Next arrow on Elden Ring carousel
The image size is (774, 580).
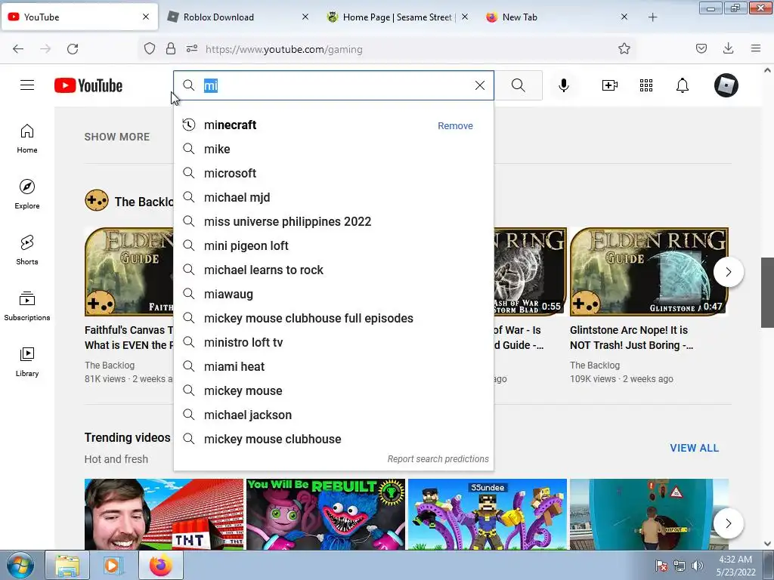click(729, 272)
